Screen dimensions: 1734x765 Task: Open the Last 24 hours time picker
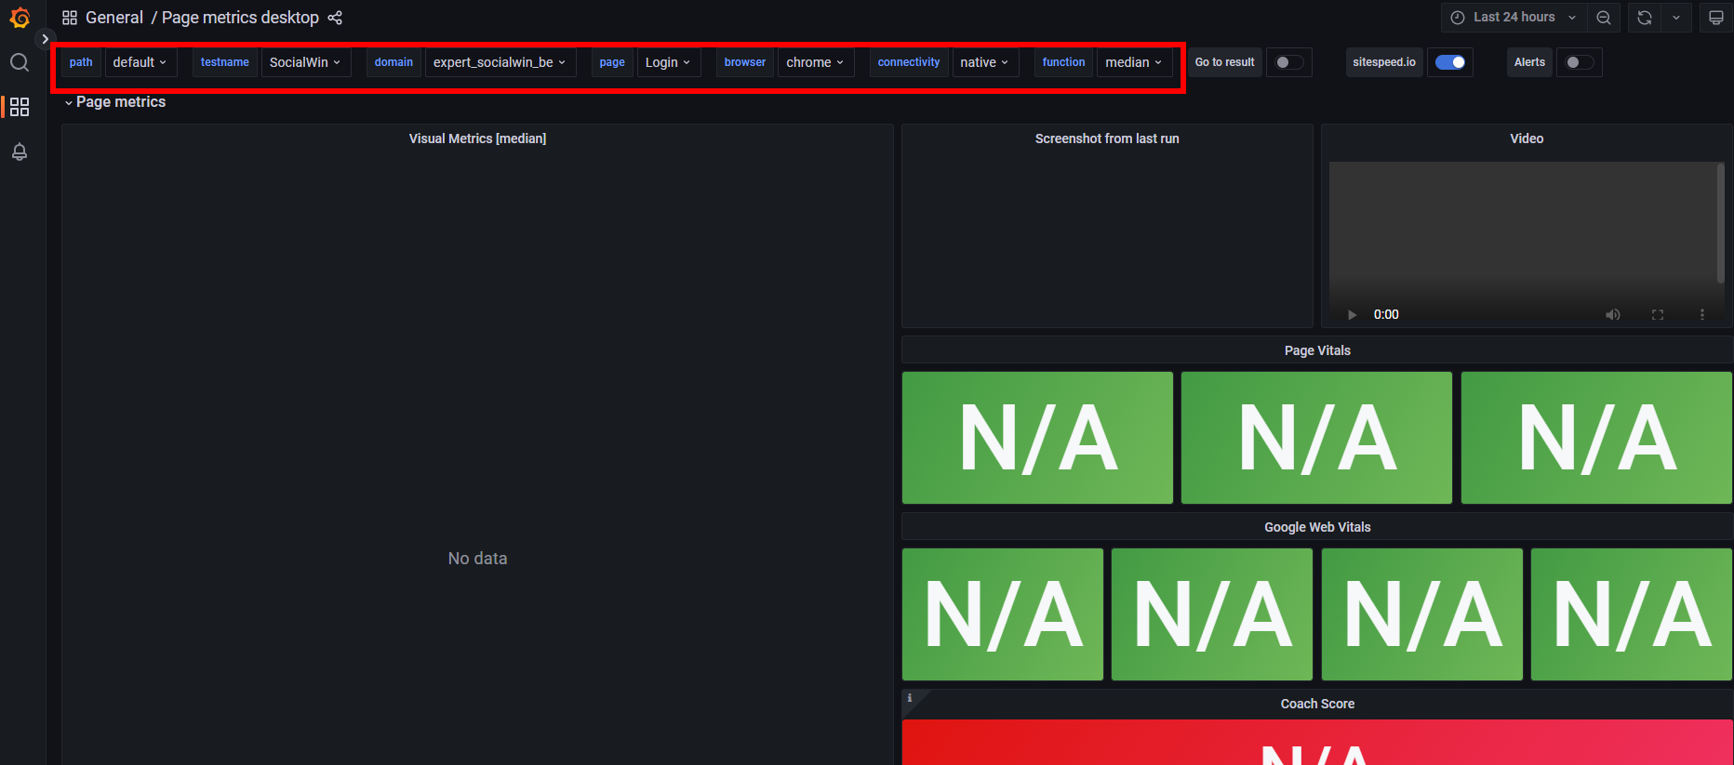click(1514, 18)
